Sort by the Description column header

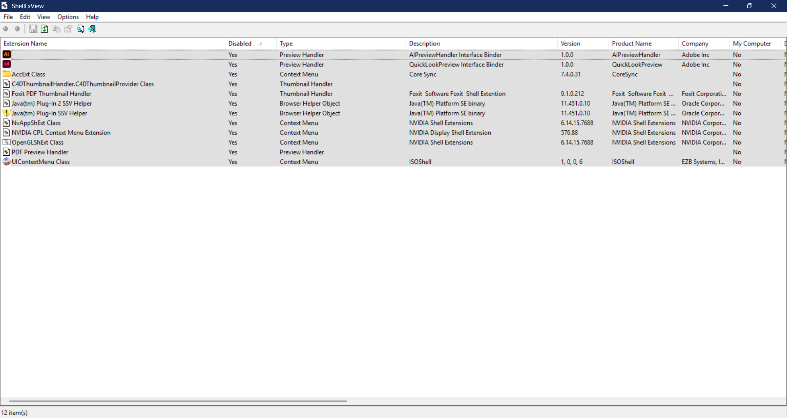[x=482, y=43]
